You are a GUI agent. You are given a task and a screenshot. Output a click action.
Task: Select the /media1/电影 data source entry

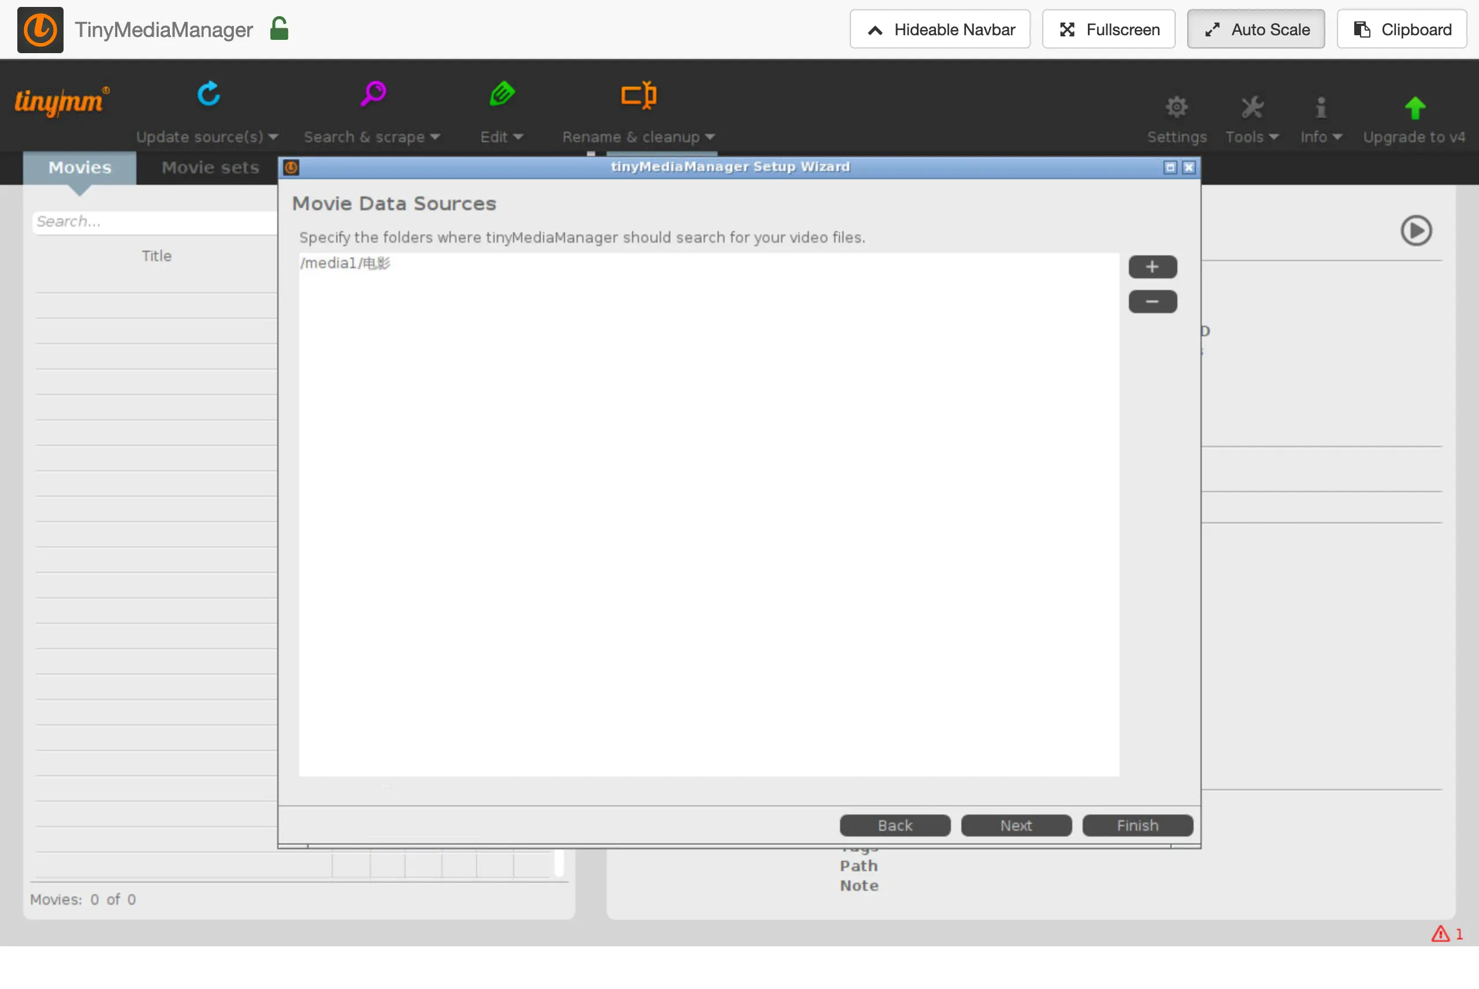pos(708,263)
